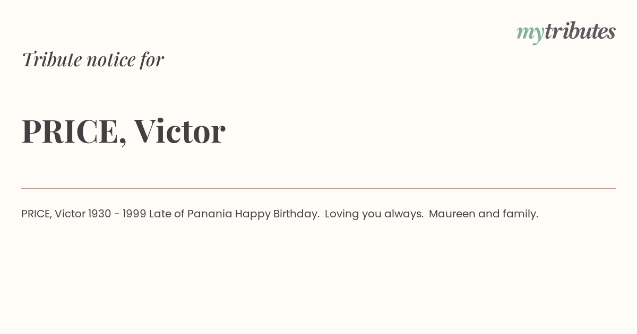Viewport: 637px width, 334px height.
Task: Click the dark "tributes" part of the logo
Action: pyautogui.click(x=580, y=31)
